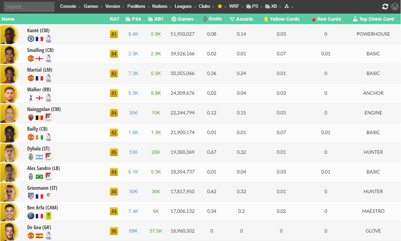Screen dimensions: 401x241
Task: Click Bailly's Ivory Coast flag icon
Action: point(39,137)
